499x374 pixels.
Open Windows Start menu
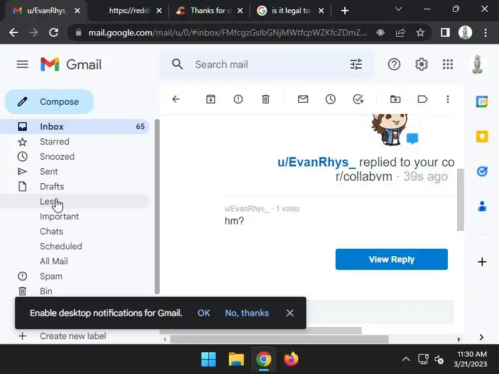tap(209, 360)
